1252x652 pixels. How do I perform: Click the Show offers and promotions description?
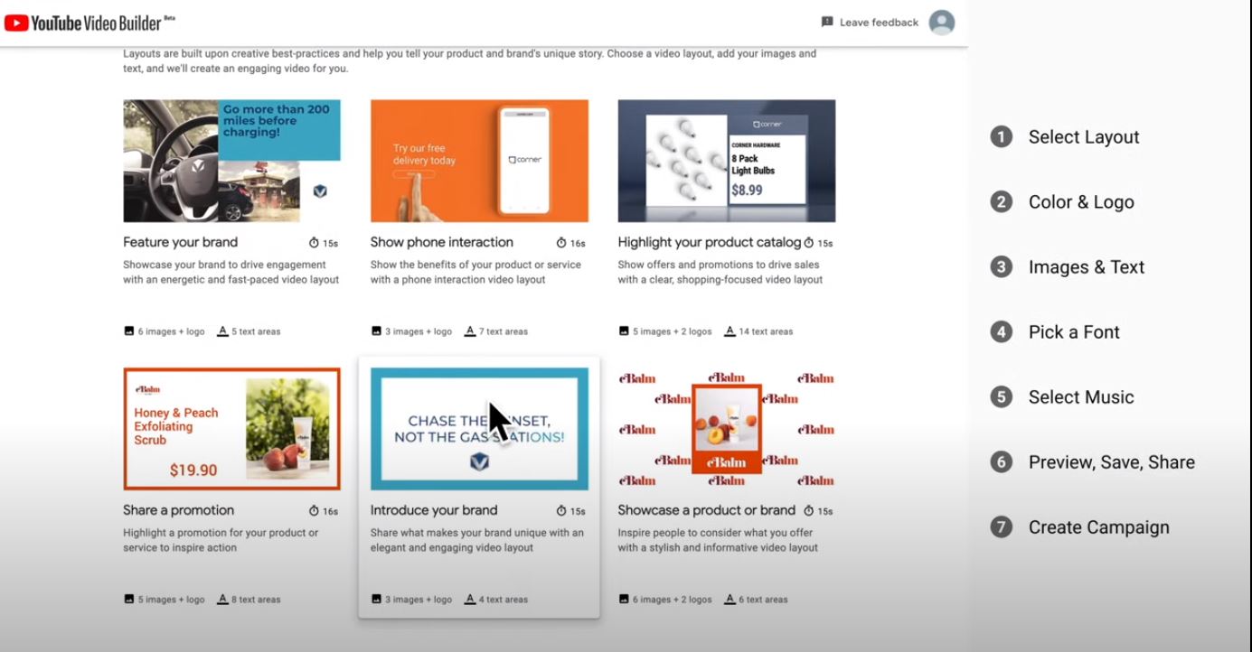coord(720,273)
